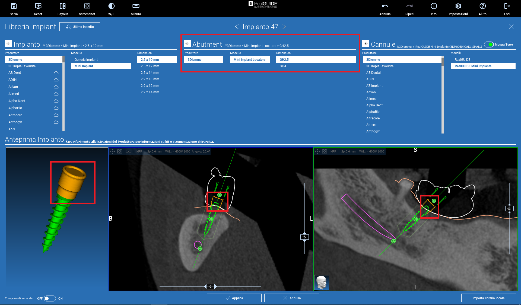Activate the W/L contrast tool
This screenshot has width=521, height=305.
click(111, 6)
